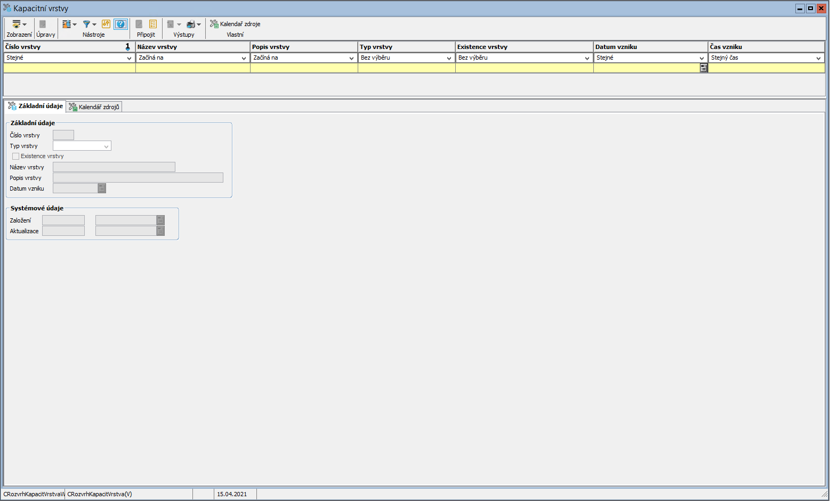Click the orange checklist icon in Připojit
Screen dimensions: 830x501
153,24
